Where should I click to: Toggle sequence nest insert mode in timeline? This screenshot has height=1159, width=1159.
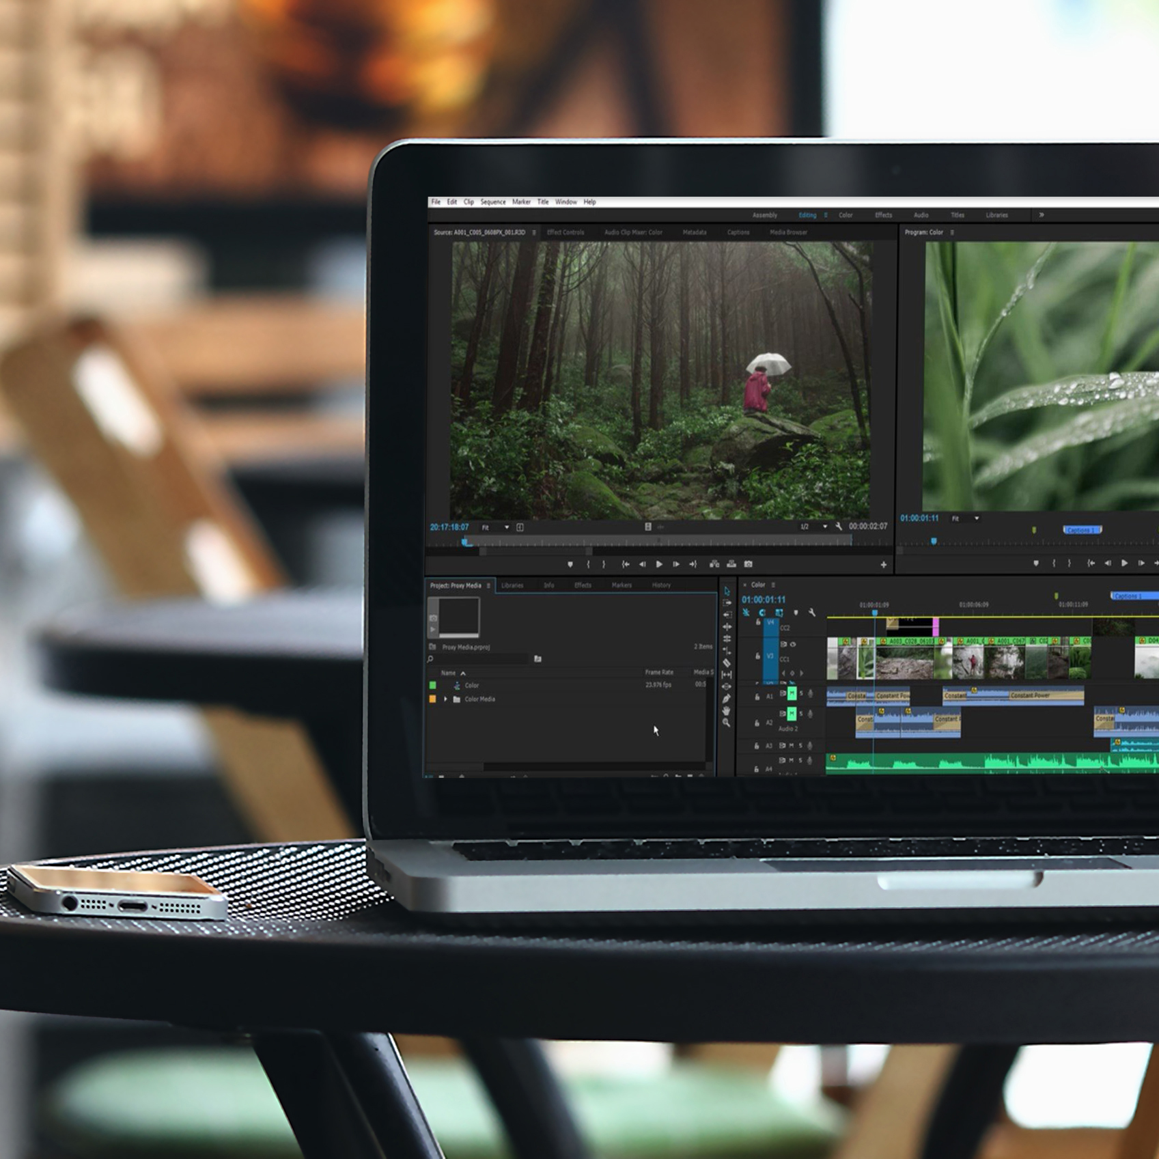(x=746, y=613)
